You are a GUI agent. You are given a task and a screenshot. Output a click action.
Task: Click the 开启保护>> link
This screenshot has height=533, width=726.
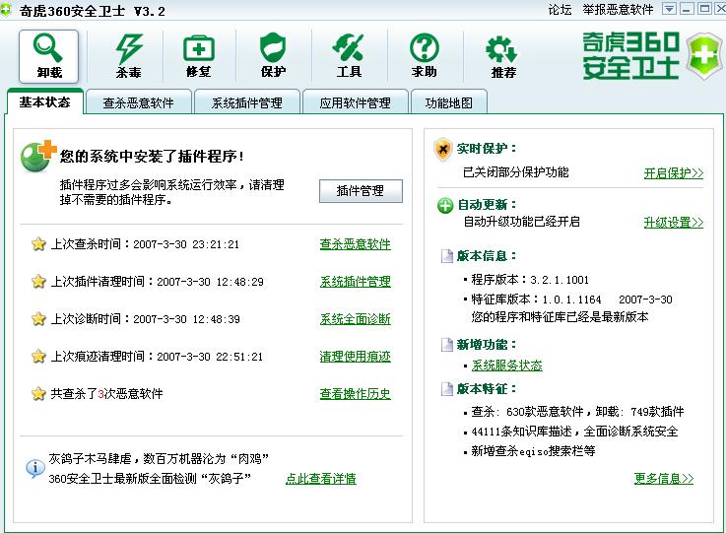674,173
